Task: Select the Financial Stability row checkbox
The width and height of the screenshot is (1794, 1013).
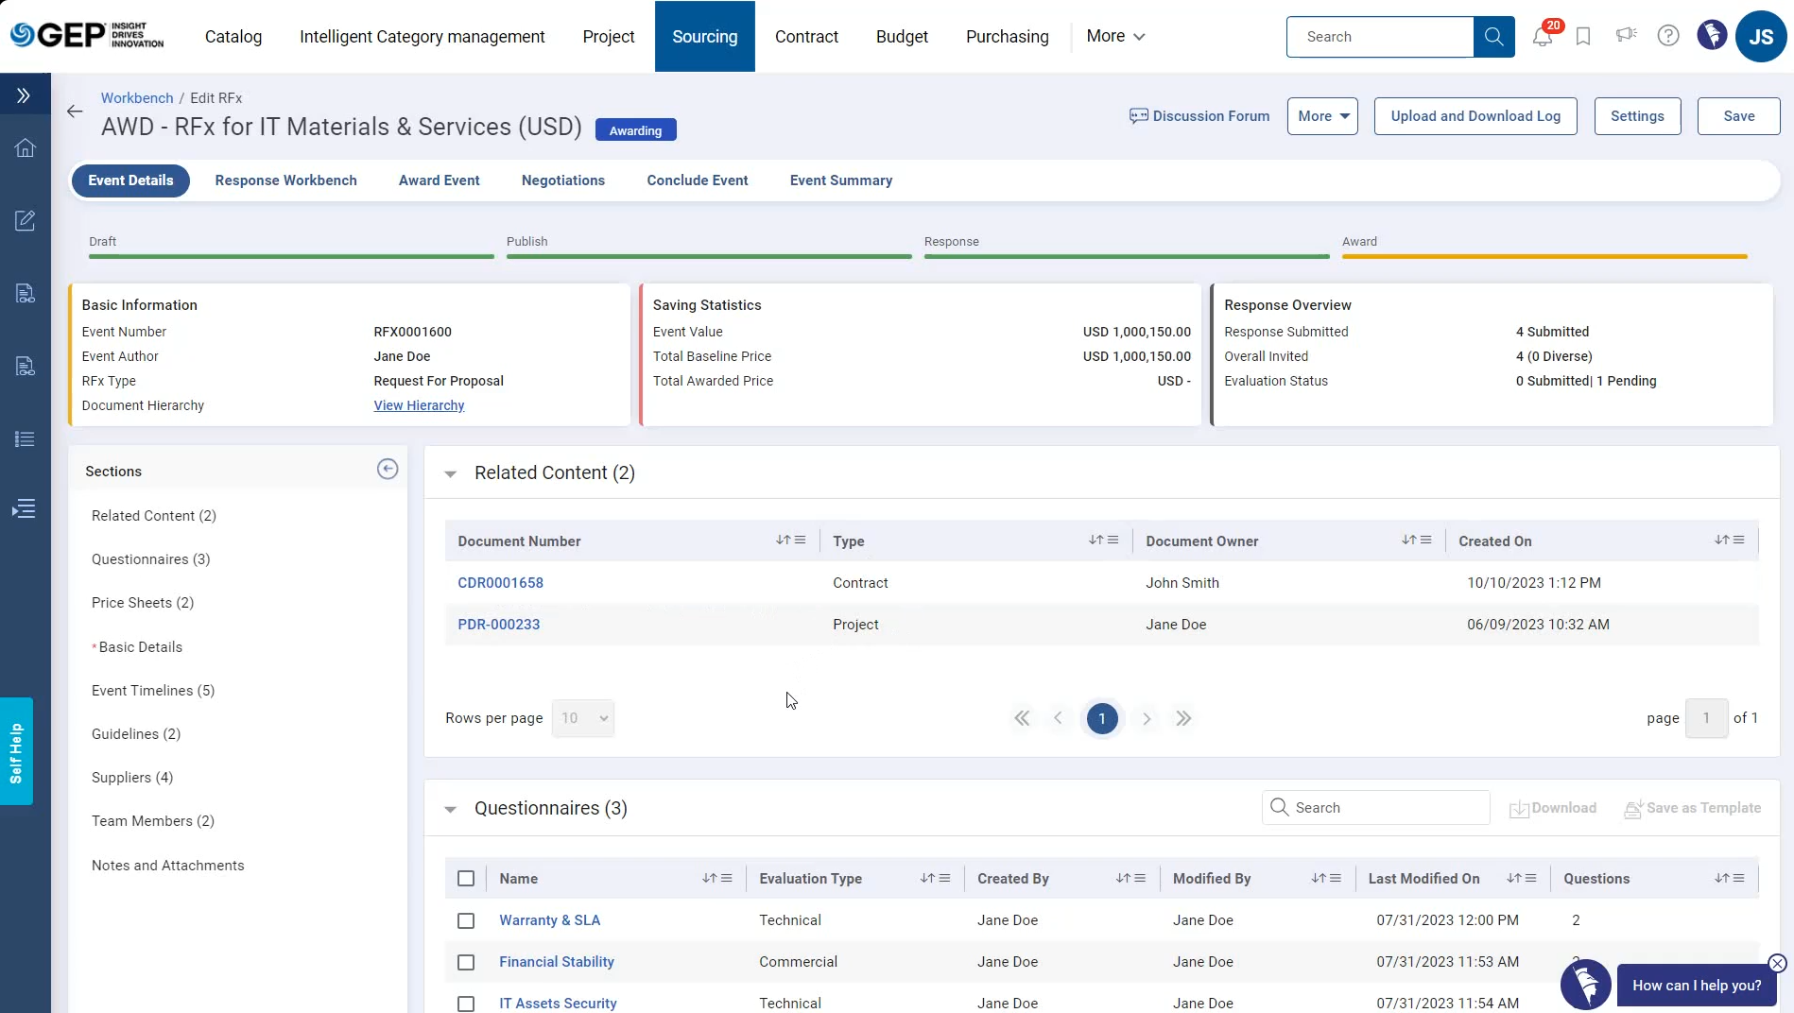Action: click(466, 962)
